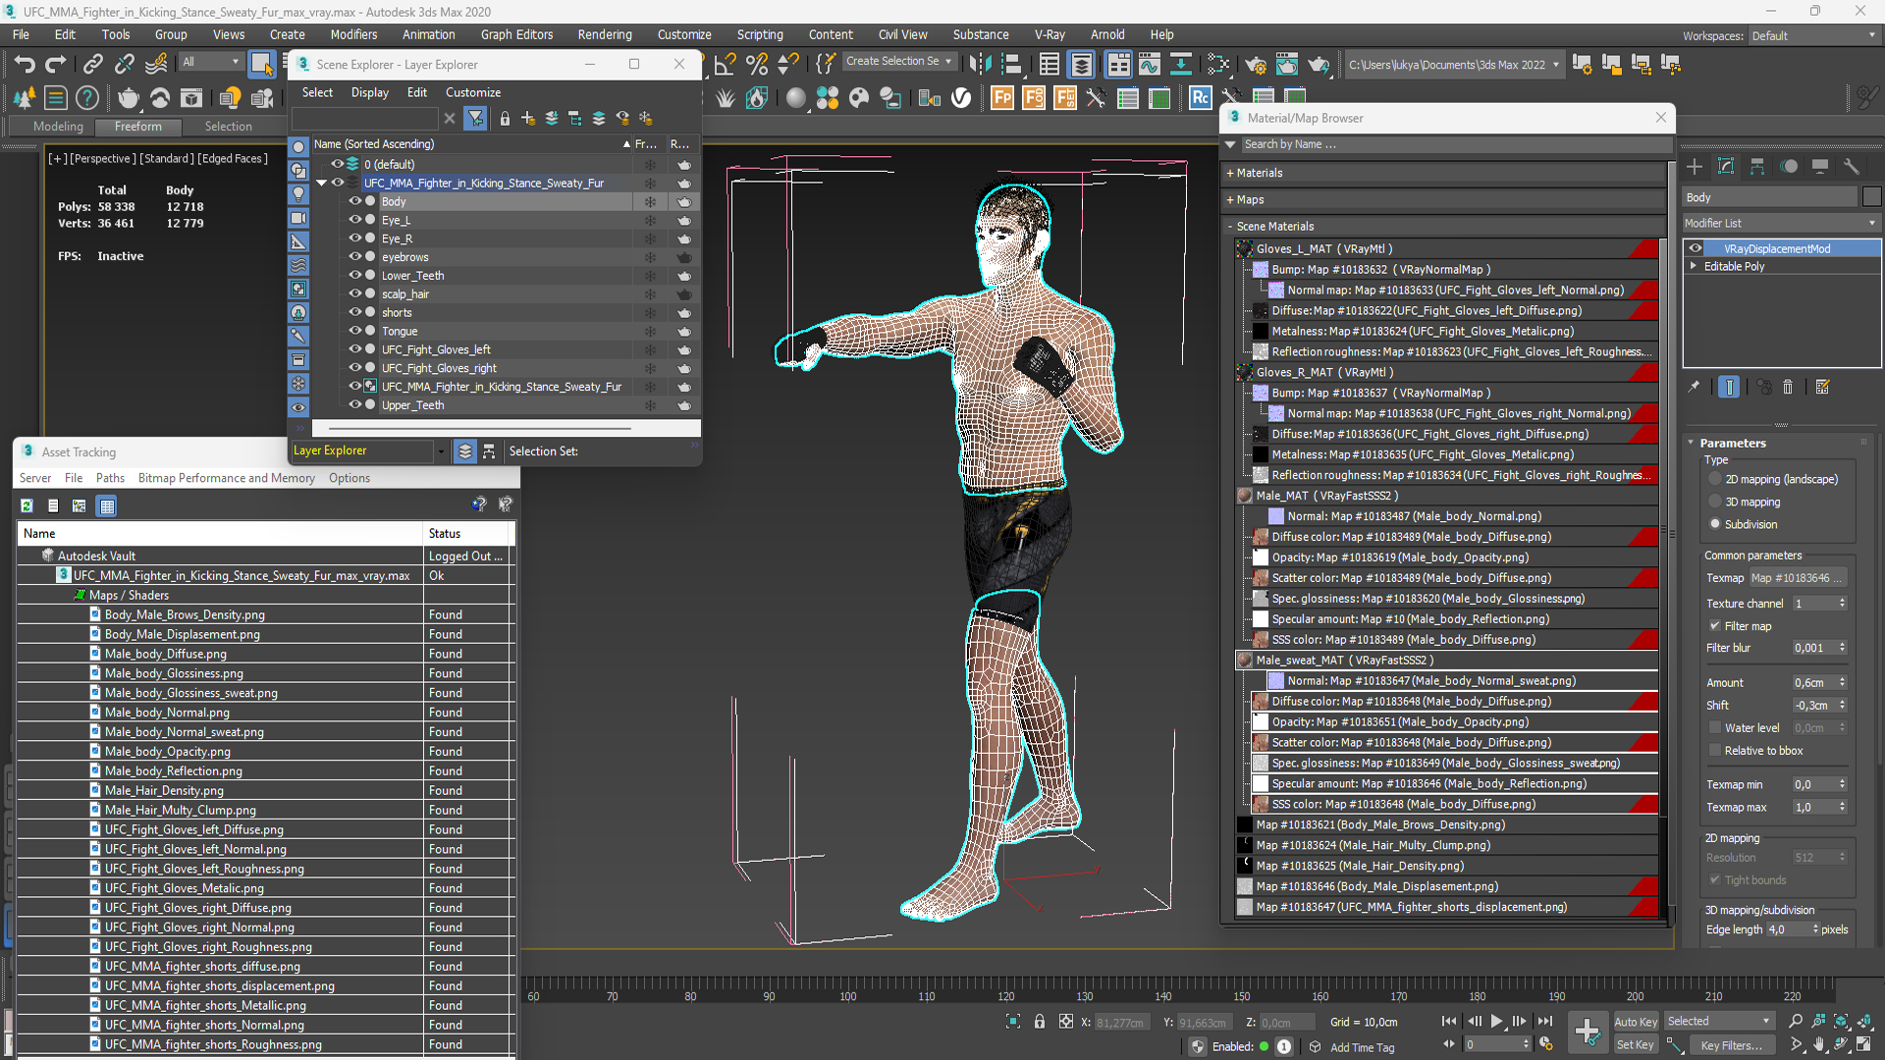This screenshot has width=1885, height=1060.
Task: Click the lock icon in Scene Explorer toolbar
Action: 505,119
